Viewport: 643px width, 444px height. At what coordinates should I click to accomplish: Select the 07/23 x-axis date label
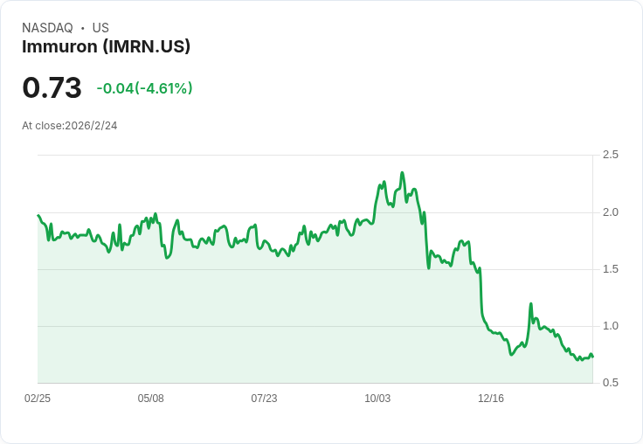(x=264, y=399)
